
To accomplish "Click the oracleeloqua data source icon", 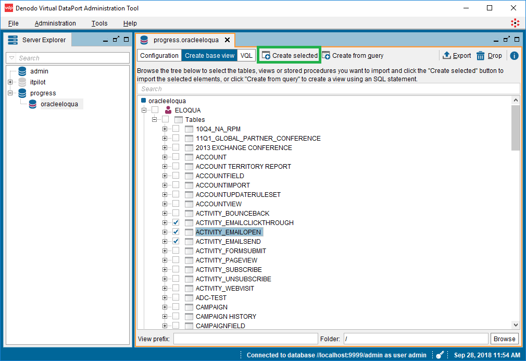I will point(33,104).
